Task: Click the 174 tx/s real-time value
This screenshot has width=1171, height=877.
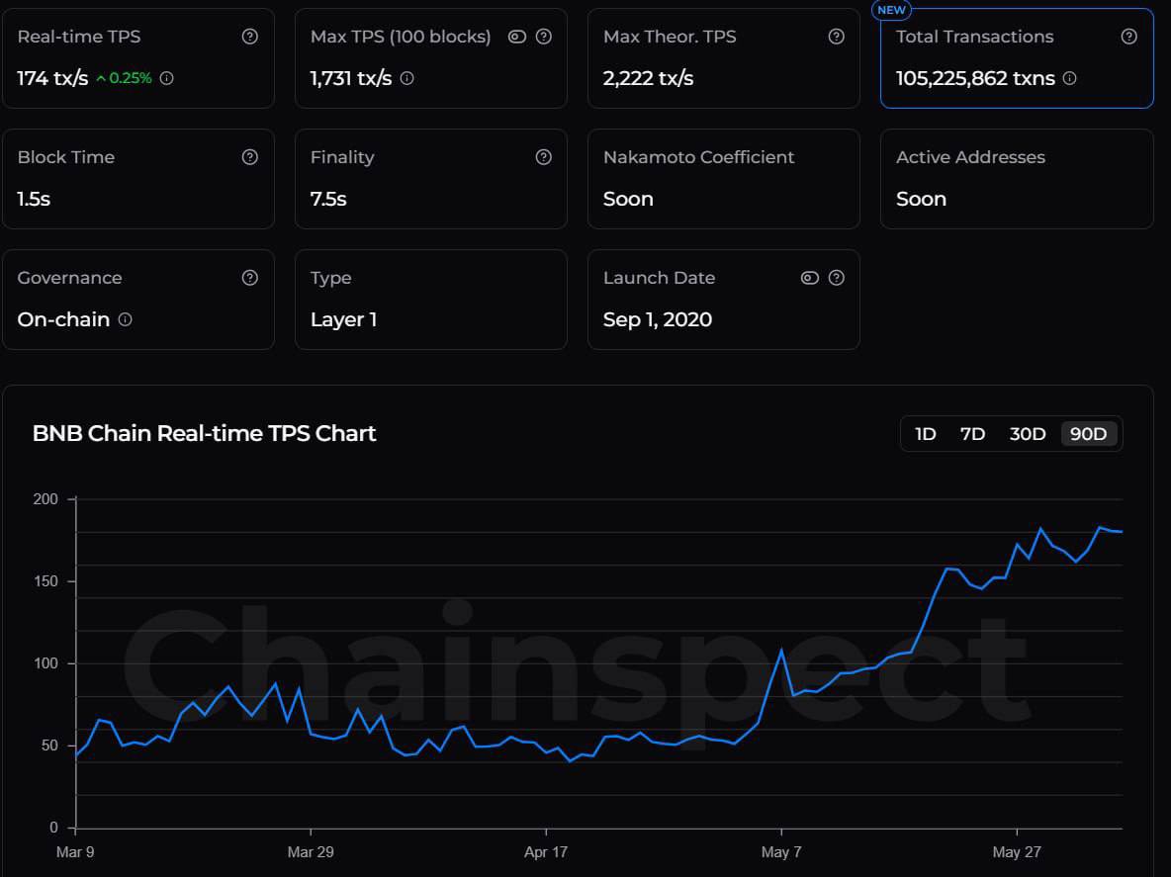Action: point(53,78)
